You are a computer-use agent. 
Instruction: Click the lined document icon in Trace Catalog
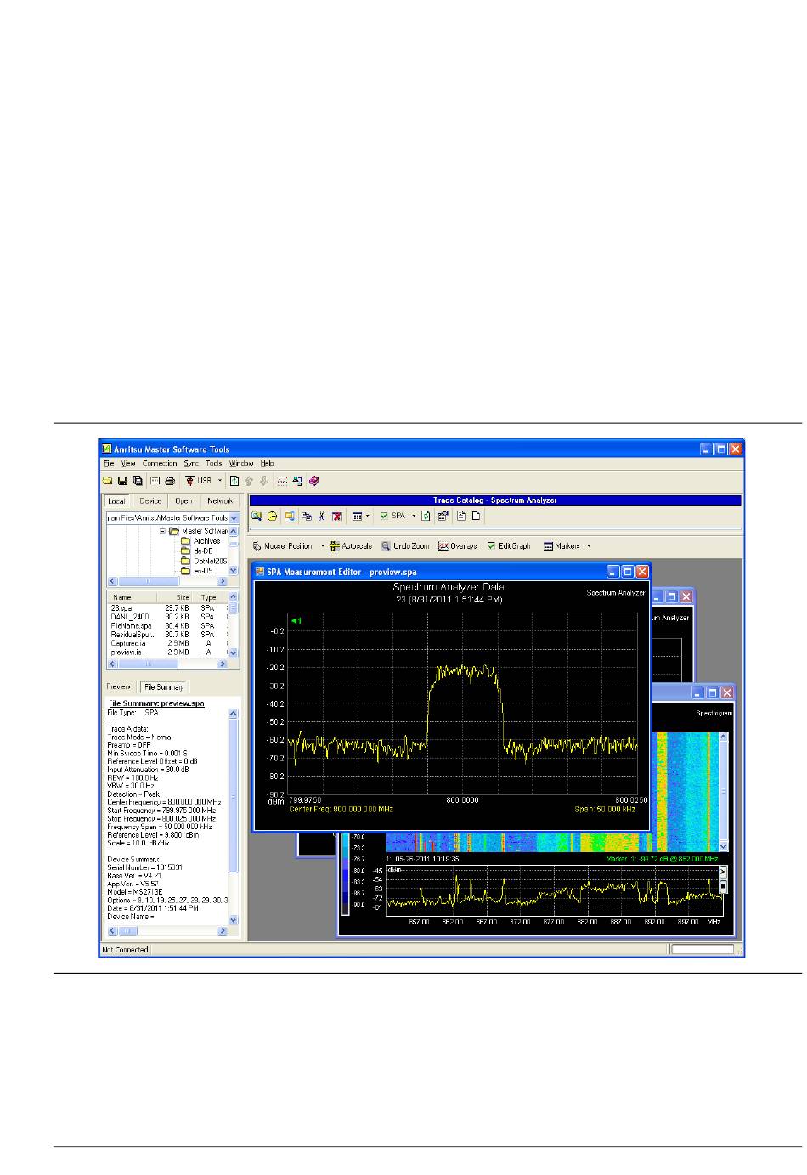461,516
